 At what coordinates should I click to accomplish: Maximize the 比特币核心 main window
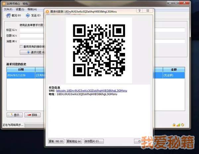(x=176, y=3)
